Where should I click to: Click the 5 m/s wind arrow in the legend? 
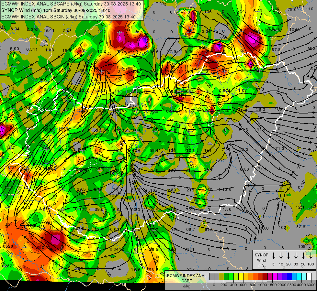(273, 256)
